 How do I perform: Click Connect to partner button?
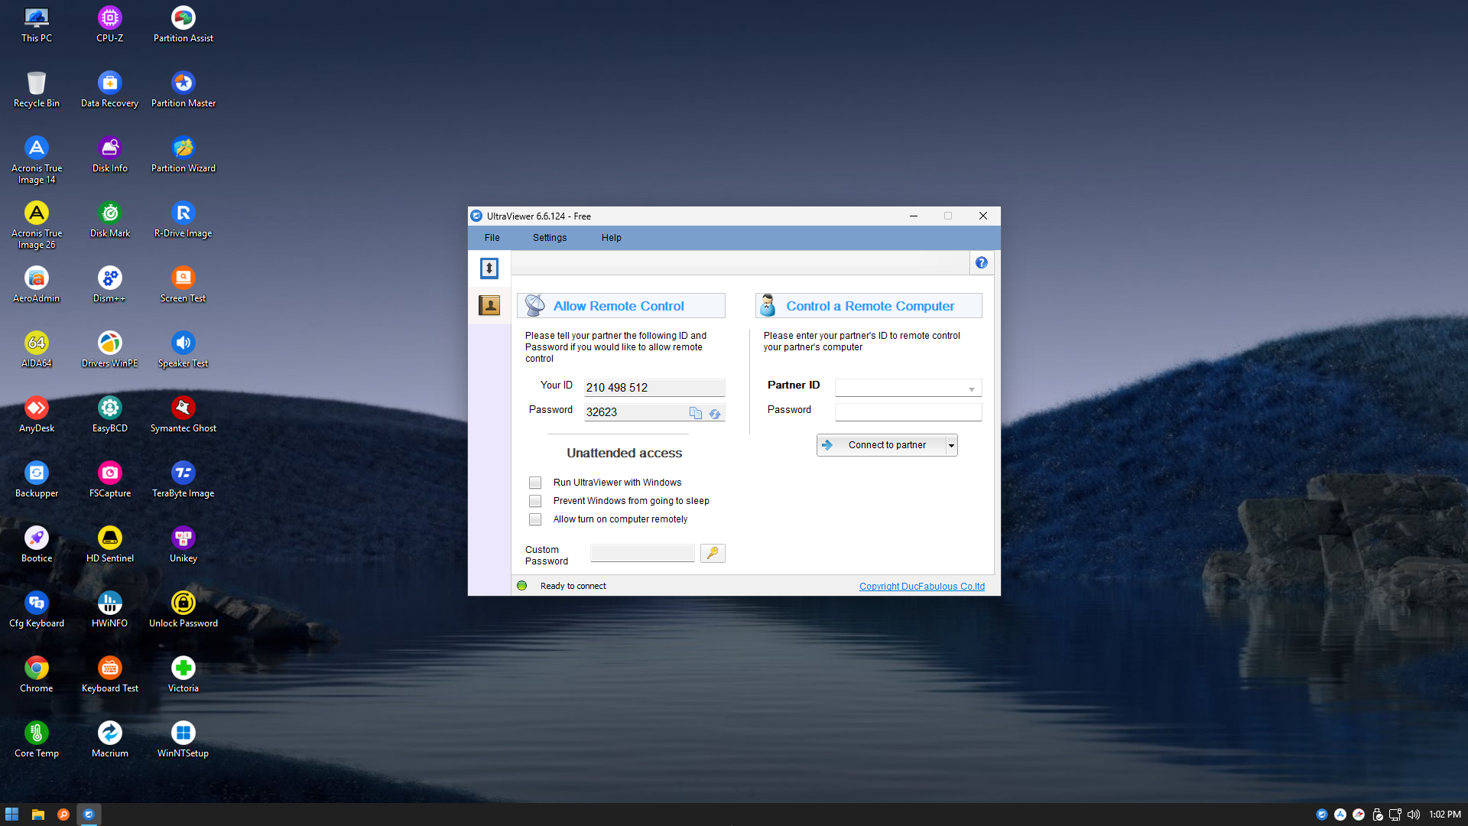pos(881,445)
